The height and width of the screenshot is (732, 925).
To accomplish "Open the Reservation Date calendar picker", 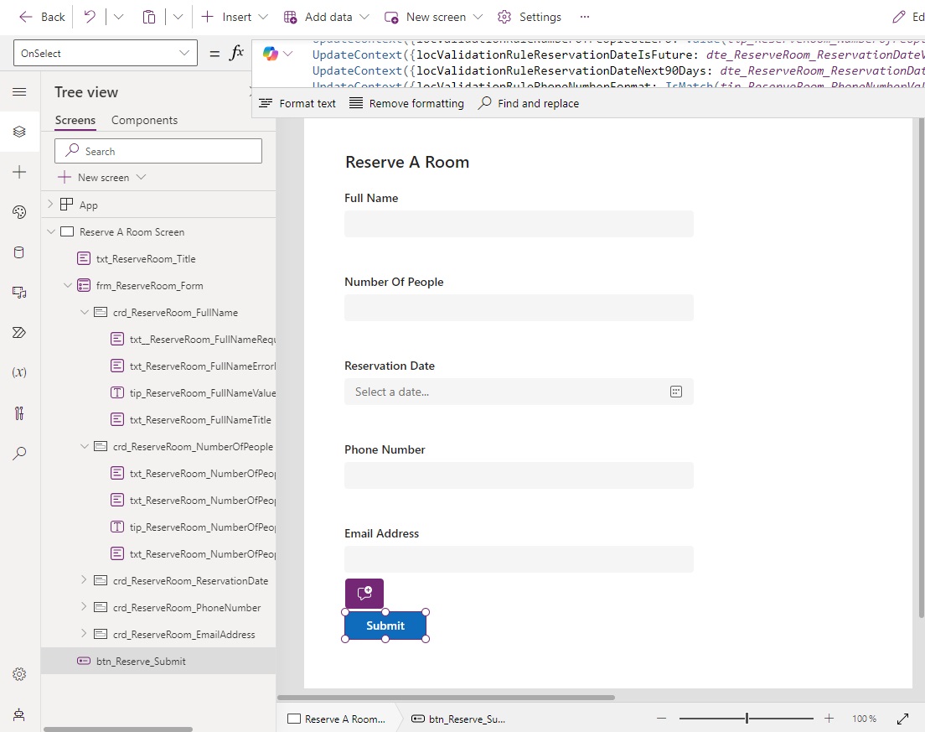I will coord(676,391).
